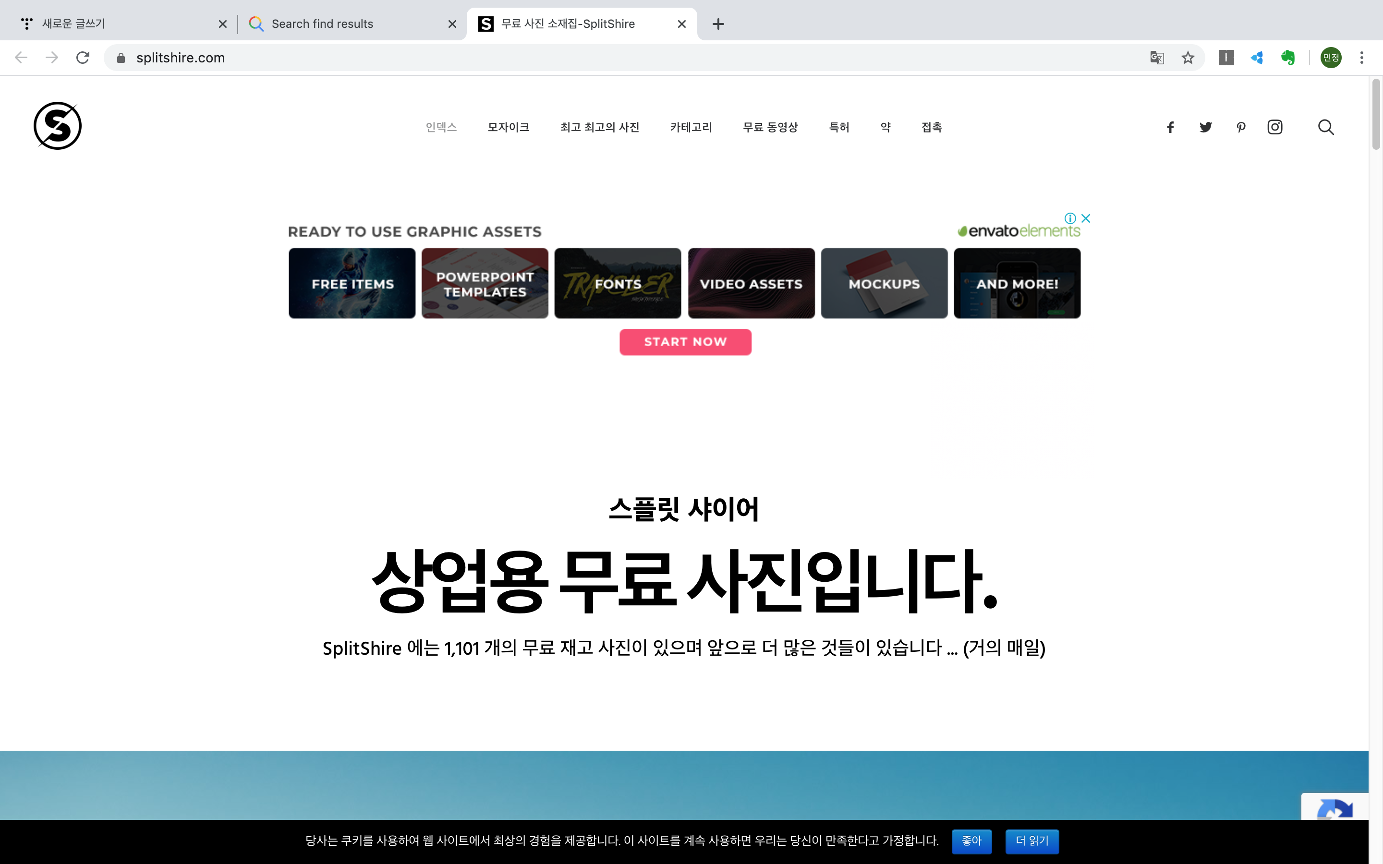Open the 모자이크 menu item
Viewport: 1383px width, 864px height.
point(508,127)
